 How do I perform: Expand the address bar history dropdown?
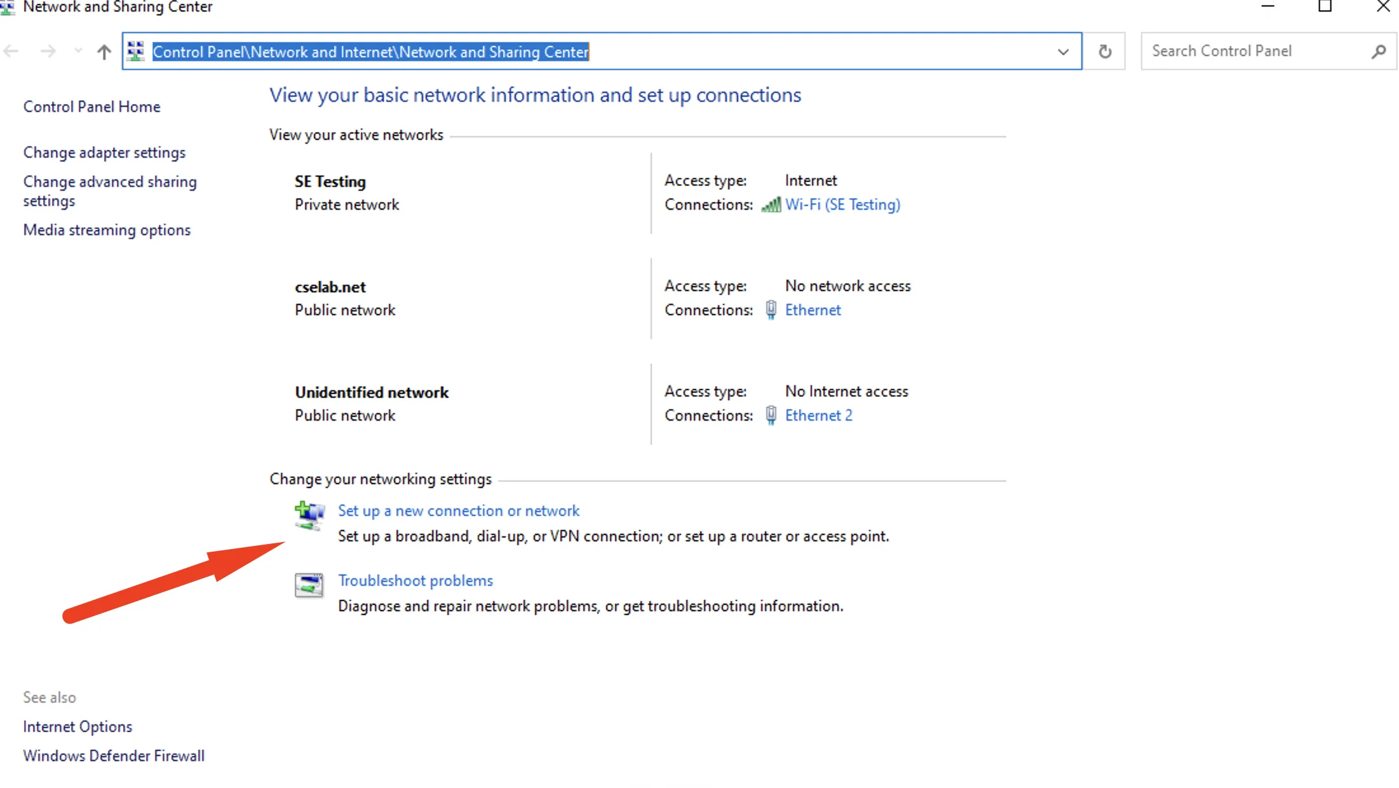pyautogui.click(x=1063, y=51)
